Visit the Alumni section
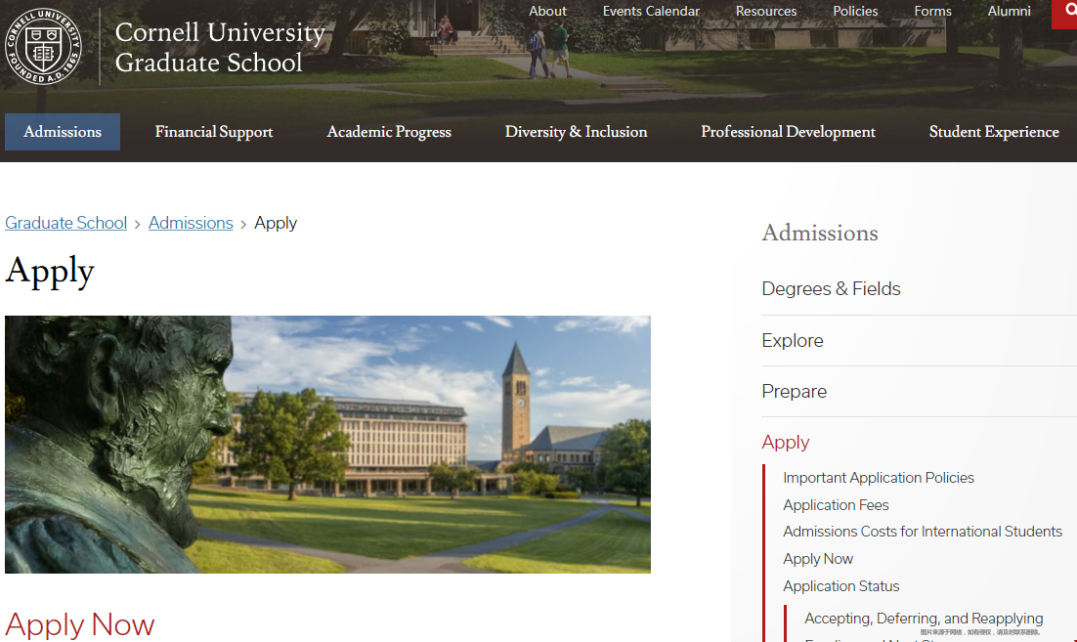This screenshot has width=1077, height=642. (x=1009, y=11)
